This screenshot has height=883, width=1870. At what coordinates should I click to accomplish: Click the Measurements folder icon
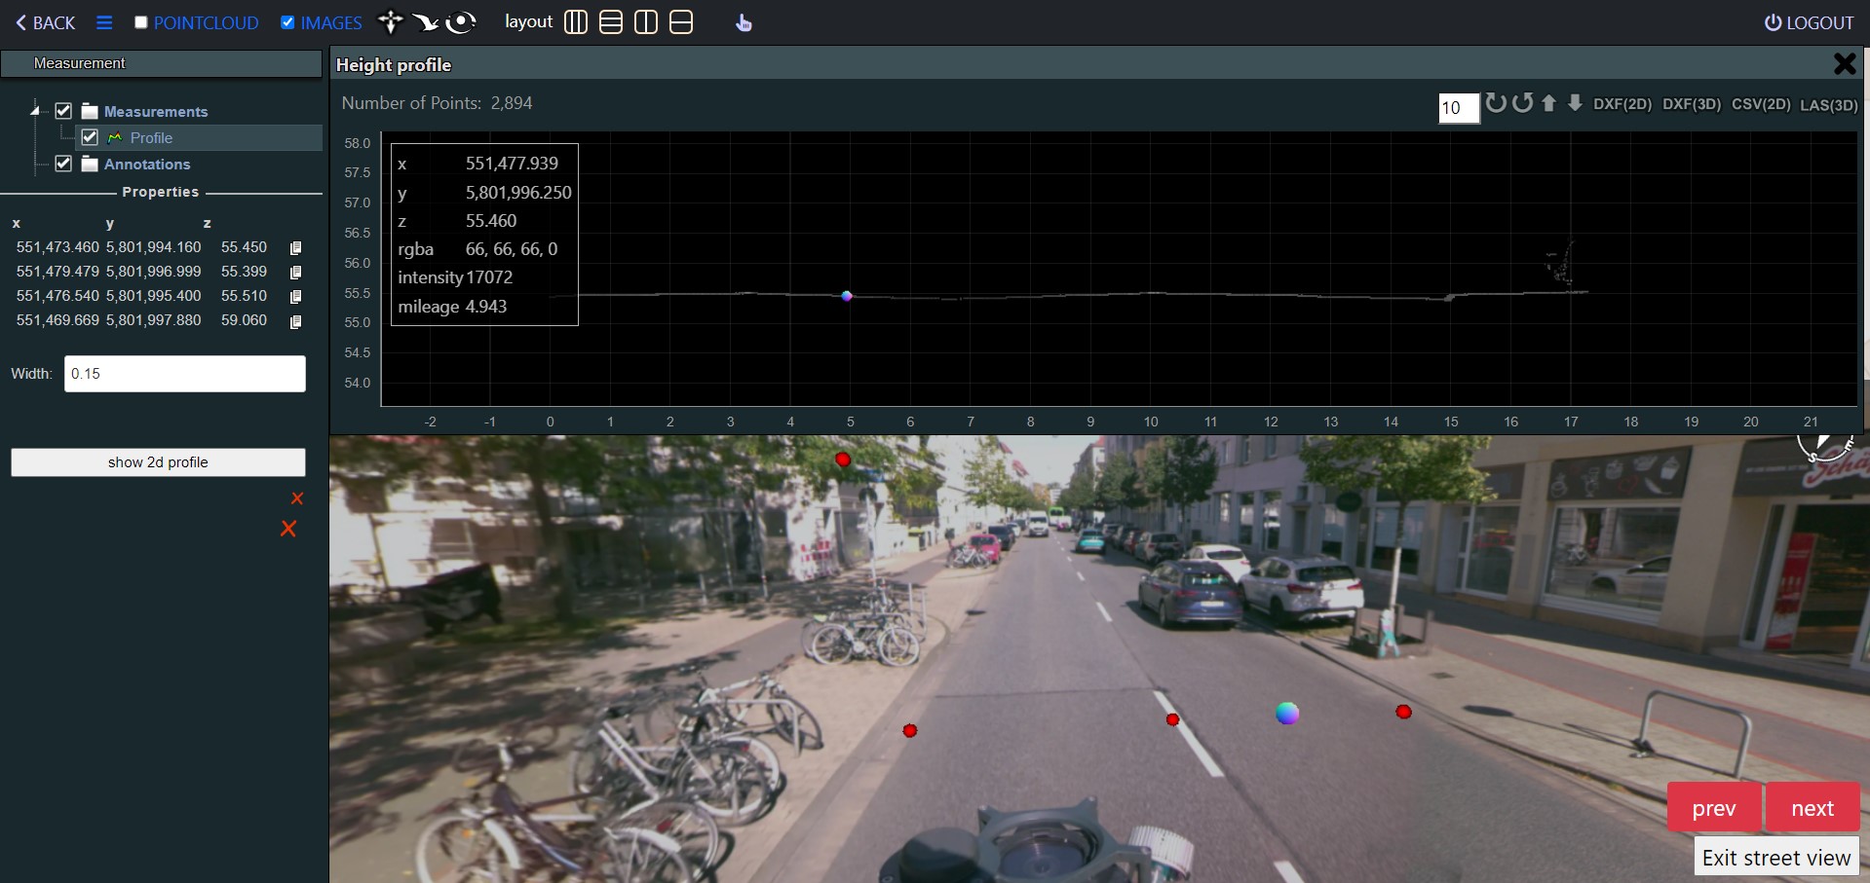tap(90, 111)
